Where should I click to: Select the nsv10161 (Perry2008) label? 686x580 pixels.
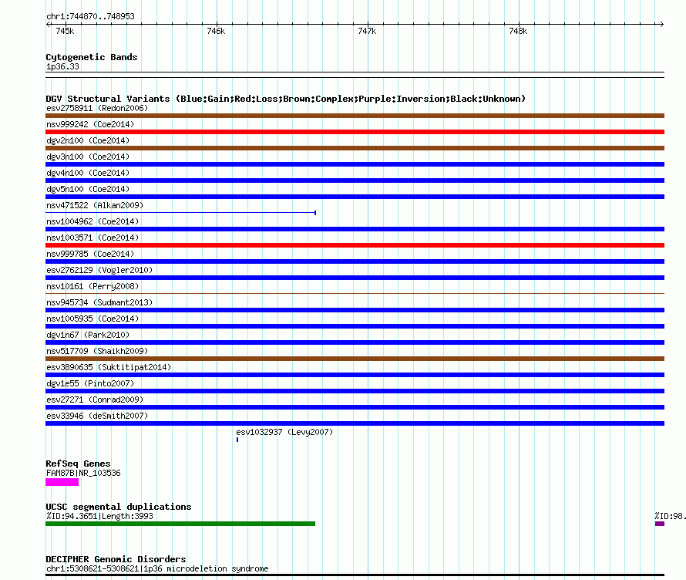point(92,286)
